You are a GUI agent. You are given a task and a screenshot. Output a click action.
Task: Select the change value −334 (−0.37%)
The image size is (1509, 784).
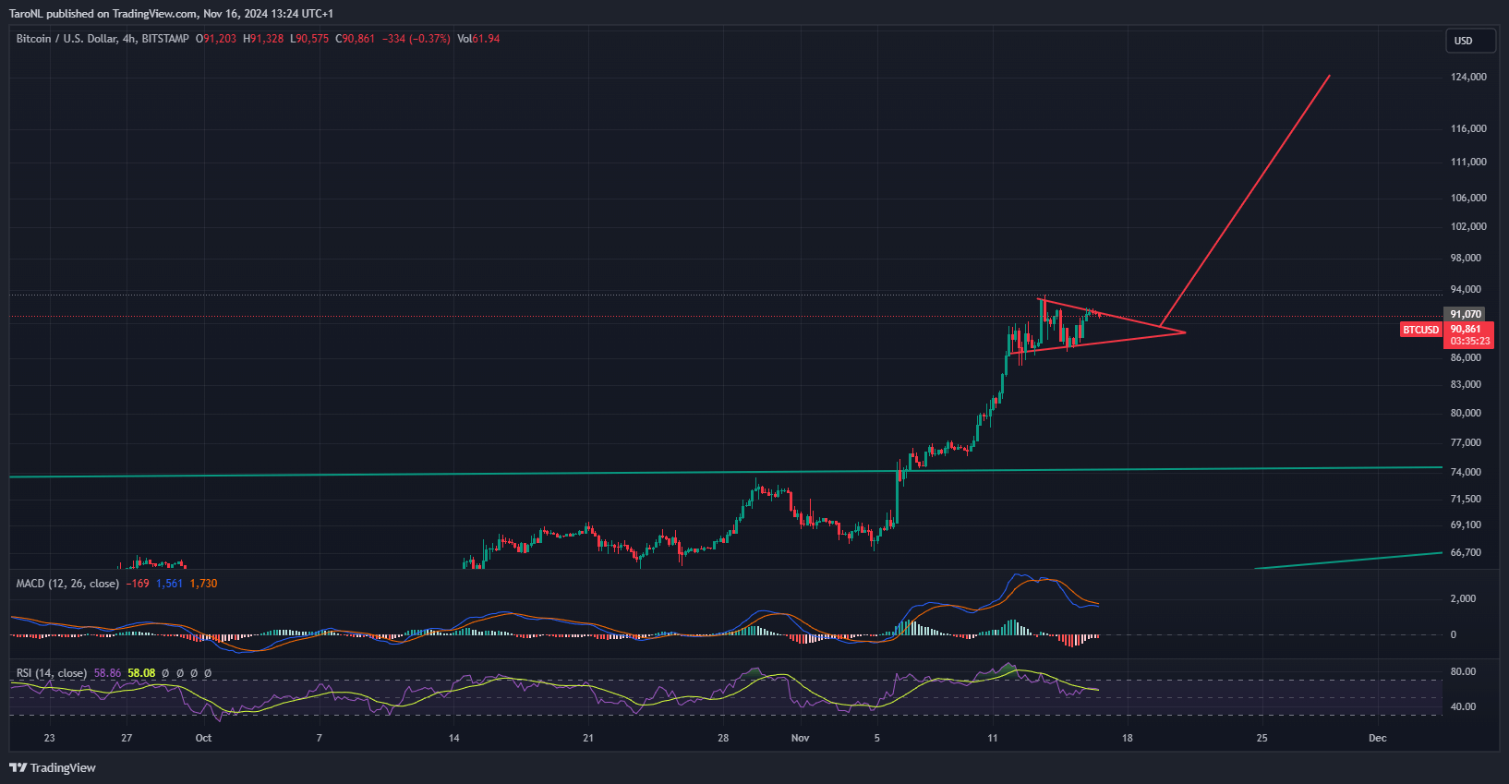click(x=416, y=39)
